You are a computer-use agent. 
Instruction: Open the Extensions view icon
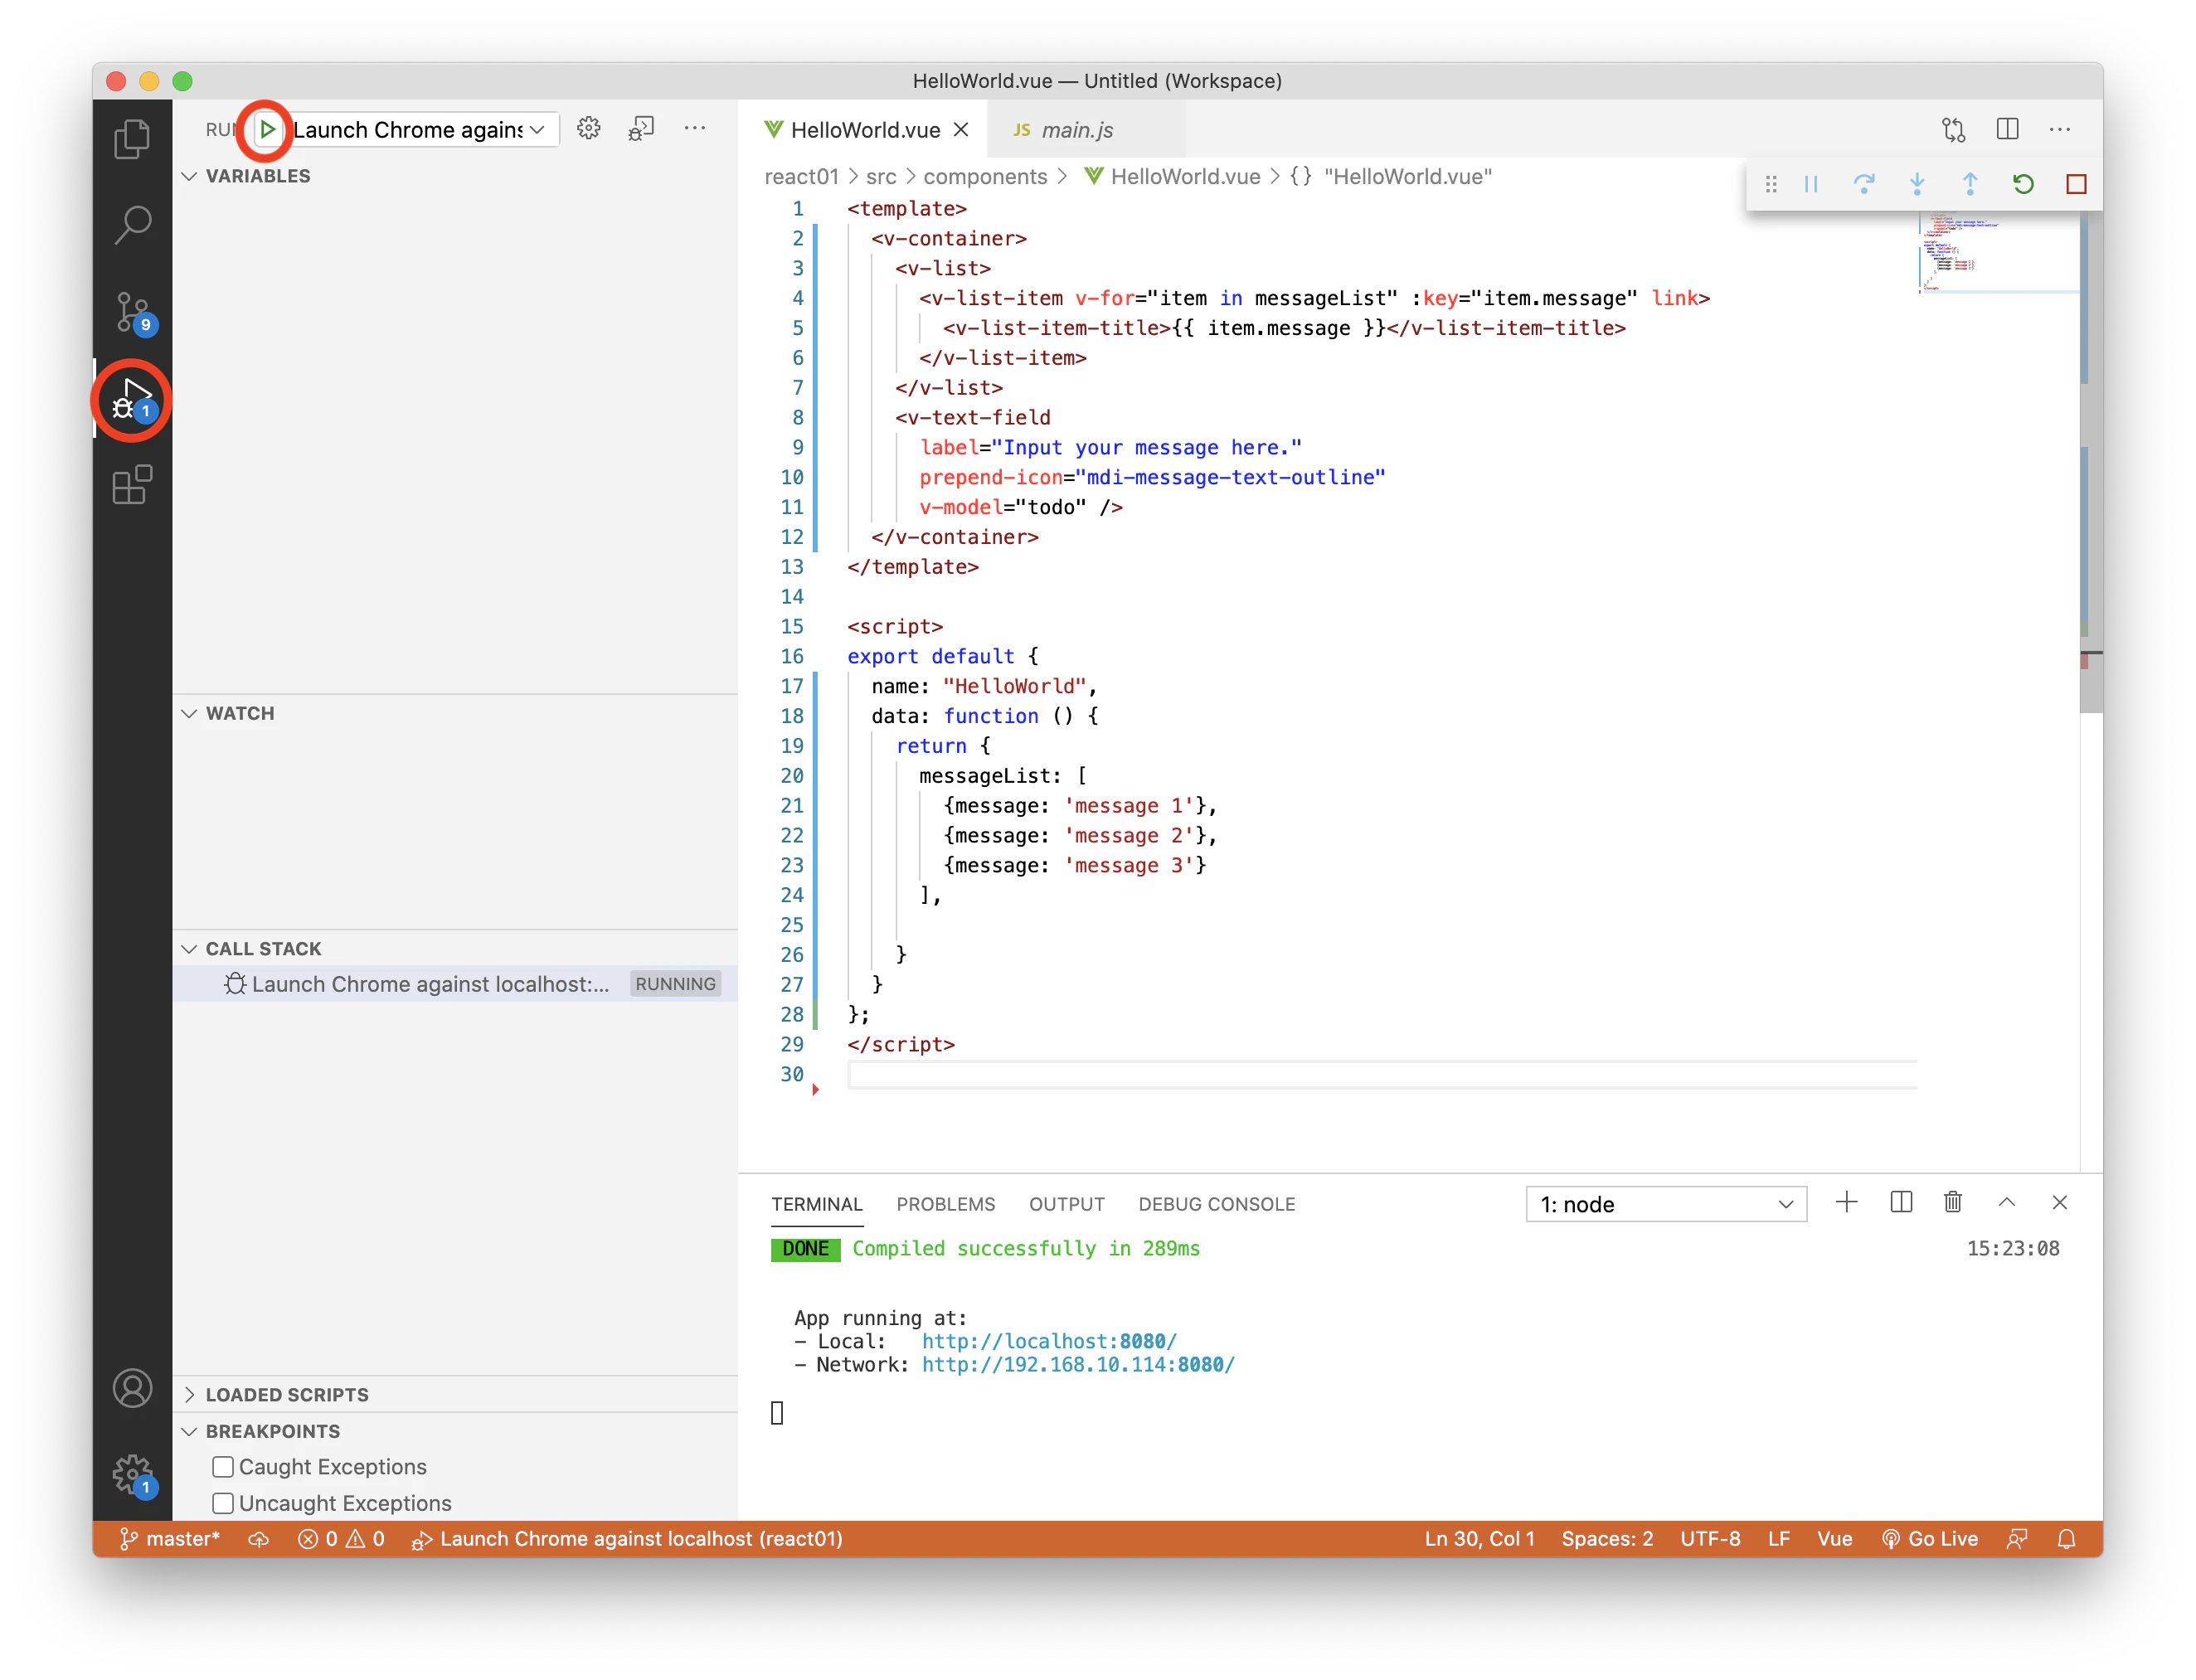pos(133,486)
